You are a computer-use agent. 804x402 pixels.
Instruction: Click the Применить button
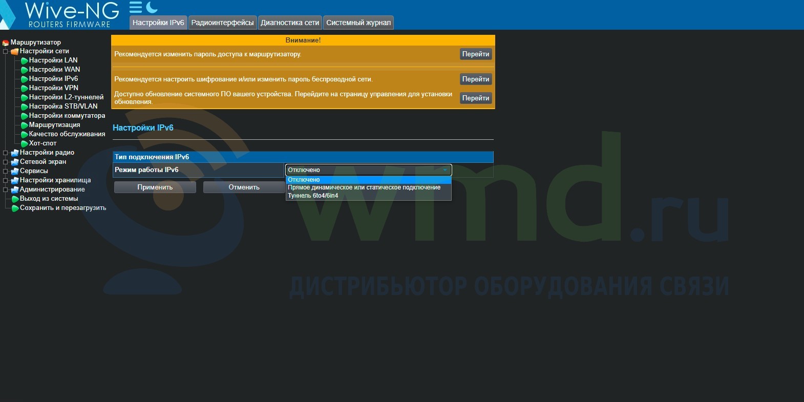tap(155, 187)
